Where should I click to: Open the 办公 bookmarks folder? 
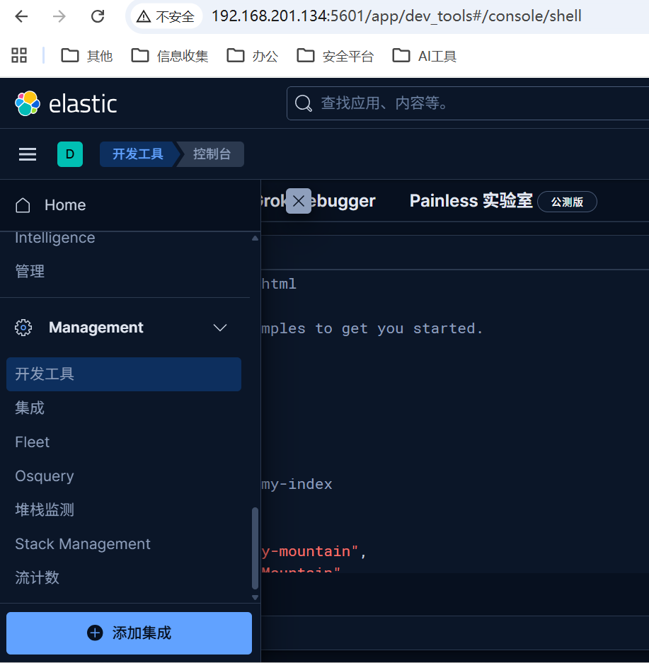tap(253, 56)
